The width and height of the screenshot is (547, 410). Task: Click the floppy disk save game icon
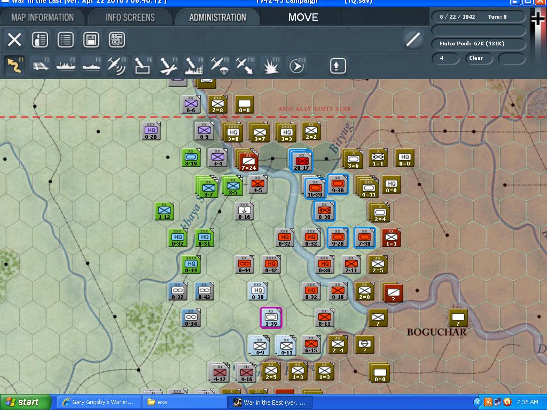[91, 40]
